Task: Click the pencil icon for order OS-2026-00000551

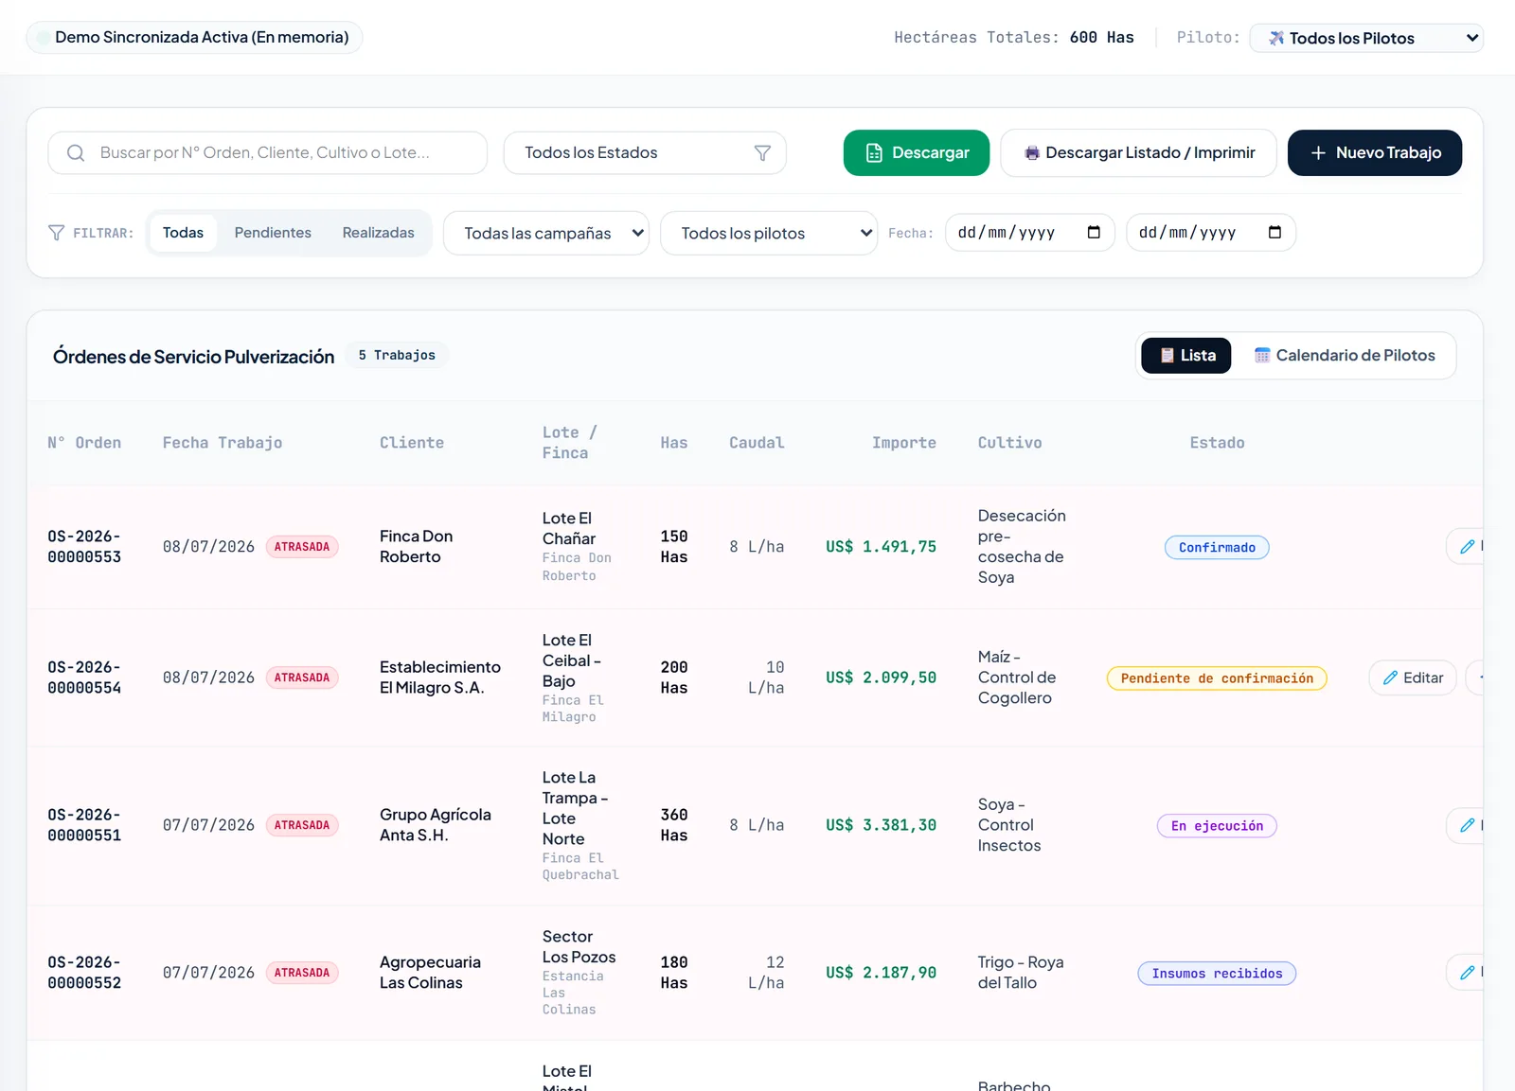Action: (x=1468, y=826)
